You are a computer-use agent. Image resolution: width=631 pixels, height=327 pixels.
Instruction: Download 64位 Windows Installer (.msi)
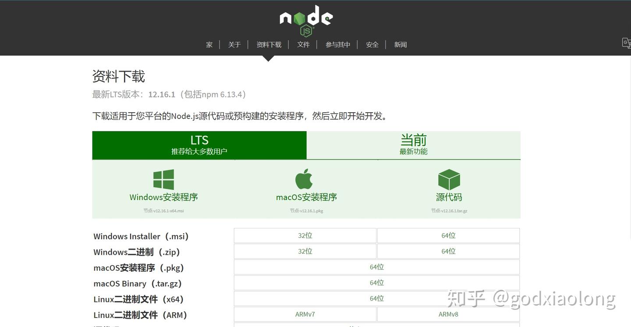448,235
